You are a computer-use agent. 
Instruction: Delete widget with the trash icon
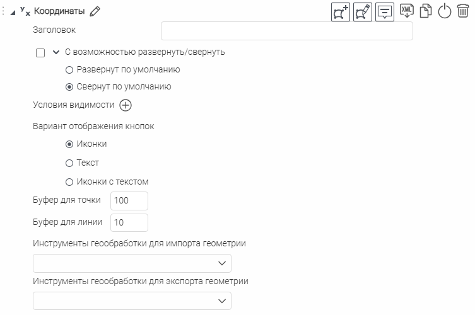click(462, 11)
